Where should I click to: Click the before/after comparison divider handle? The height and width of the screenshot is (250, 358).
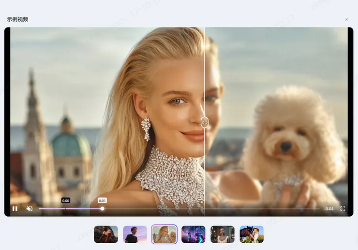(205, 123)
